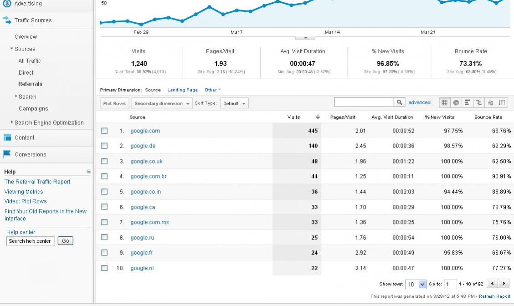514x306 pixels.
Task: Select Referrals in the sidebar
Action: (30, 84)
